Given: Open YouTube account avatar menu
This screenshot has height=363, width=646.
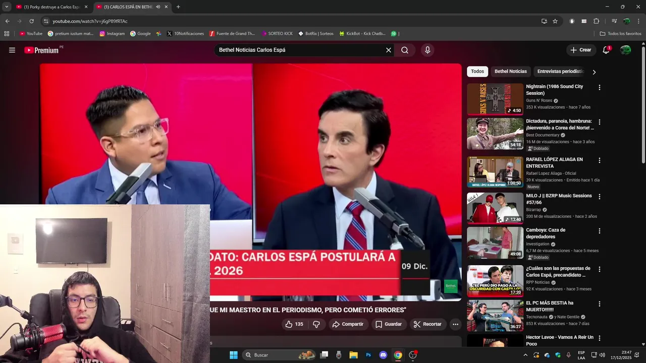Looking at the screenshot, I should pyautogui.click(x=625, y=50).
